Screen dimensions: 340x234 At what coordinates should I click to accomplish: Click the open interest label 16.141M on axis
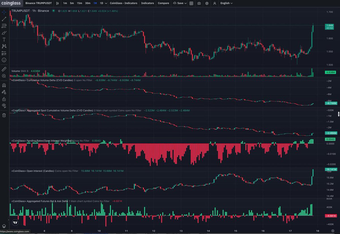click(331, 169)
